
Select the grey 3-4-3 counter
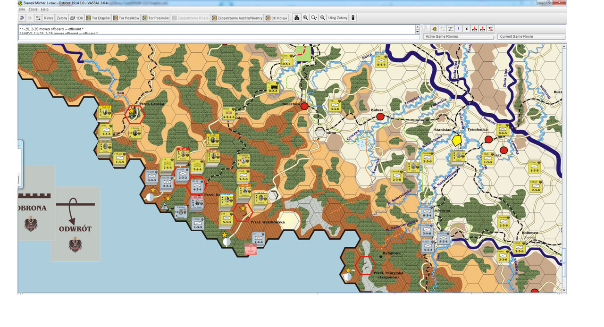click(x=151, y=176)
